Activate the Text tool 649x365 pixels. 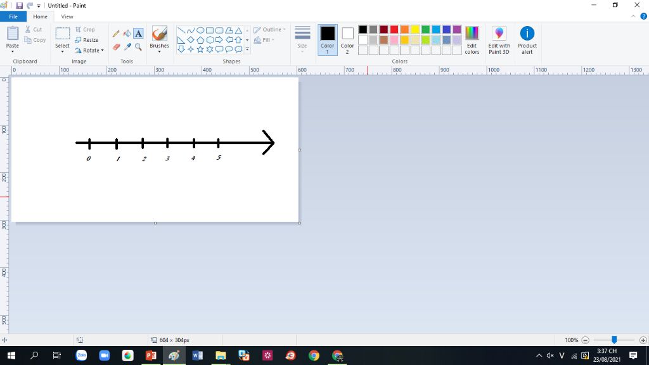coord(138,34)
